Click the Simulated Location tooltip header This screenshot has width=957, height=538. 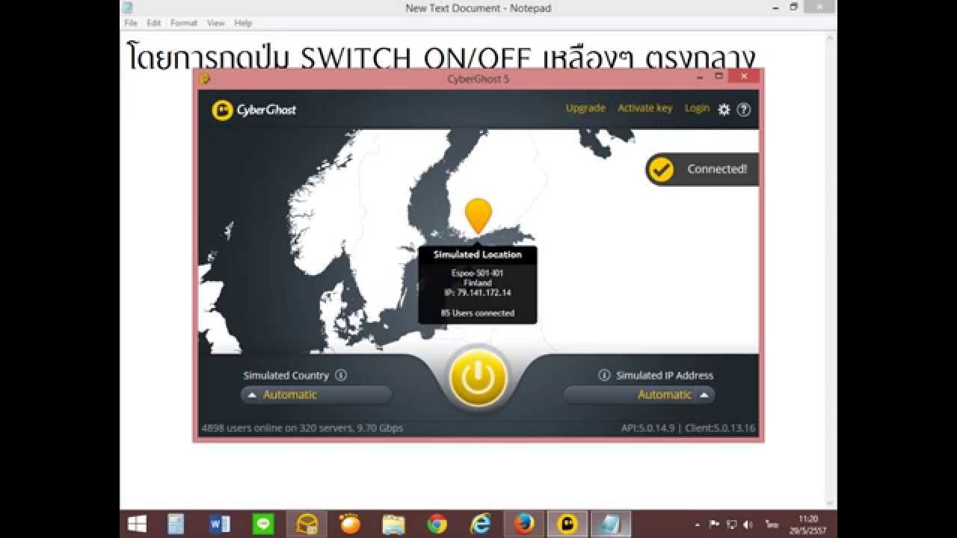[x=478, y=255]
